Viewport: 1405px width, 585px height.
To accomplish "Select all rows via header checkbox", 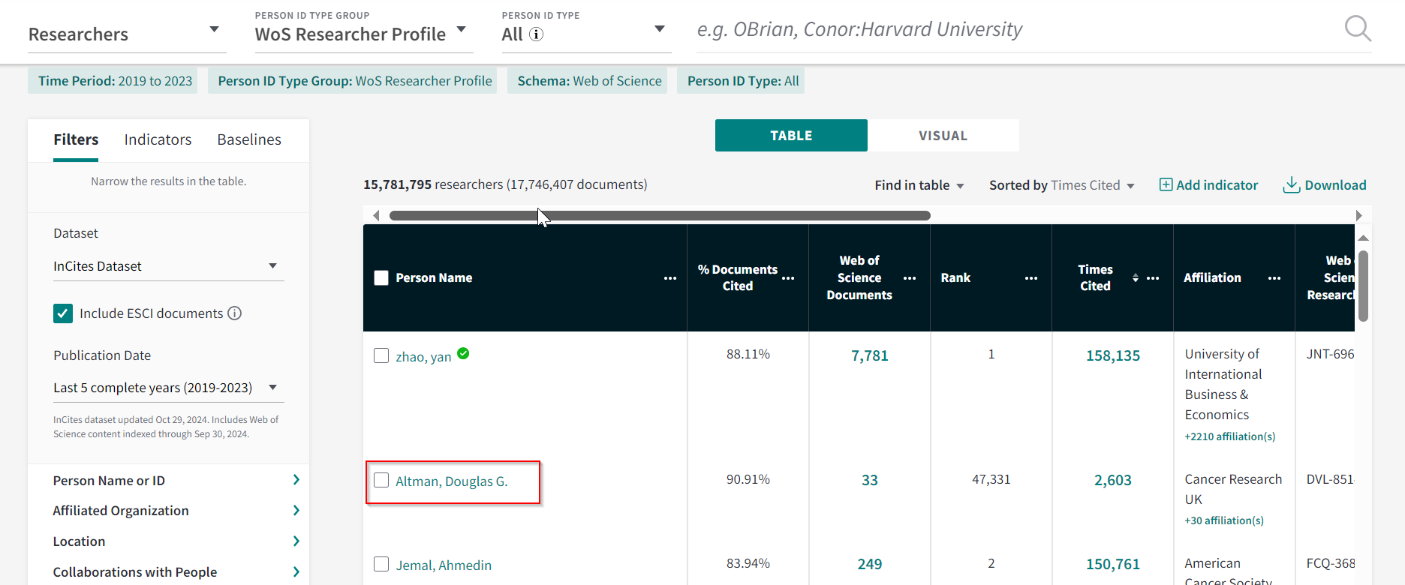I will point(381,277).
